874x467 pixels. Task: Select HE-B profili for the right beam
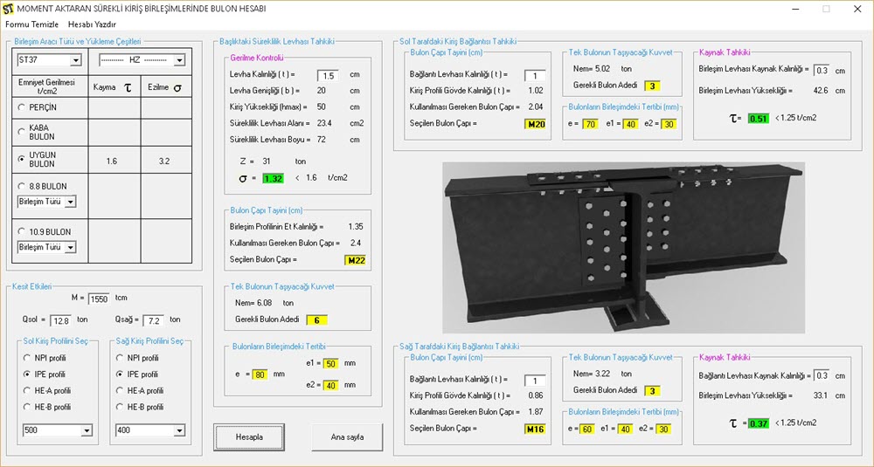point(119,407)
